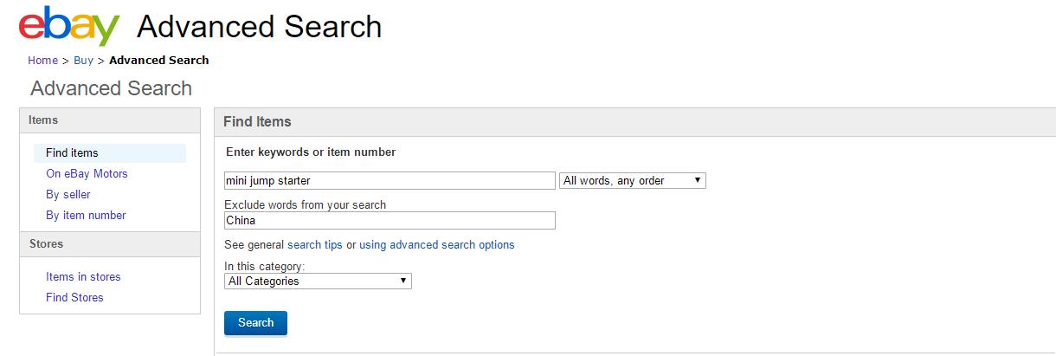Image resolution: width=1056 pixels, height=356 pixels.
Task: Choose the By seller search option
Action: (x=68, y=195)
